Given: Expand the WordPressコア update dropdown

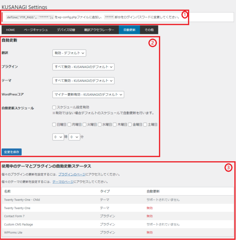Looking at the screenshot, I should tap(88, 94).
